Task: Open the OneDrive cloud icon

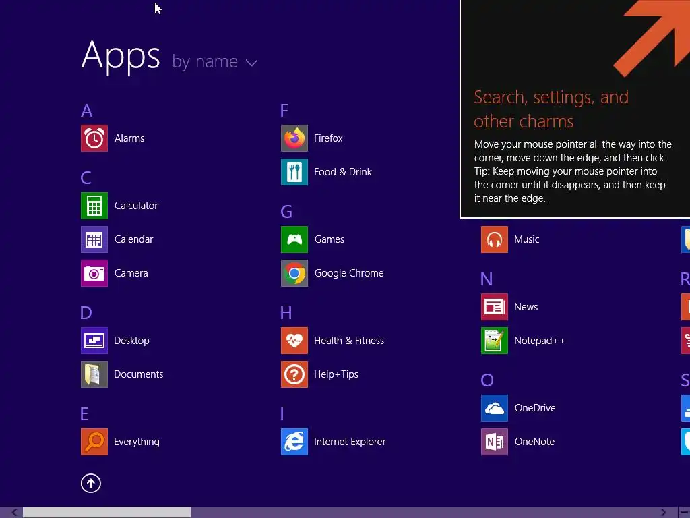Action: (495, 408)
